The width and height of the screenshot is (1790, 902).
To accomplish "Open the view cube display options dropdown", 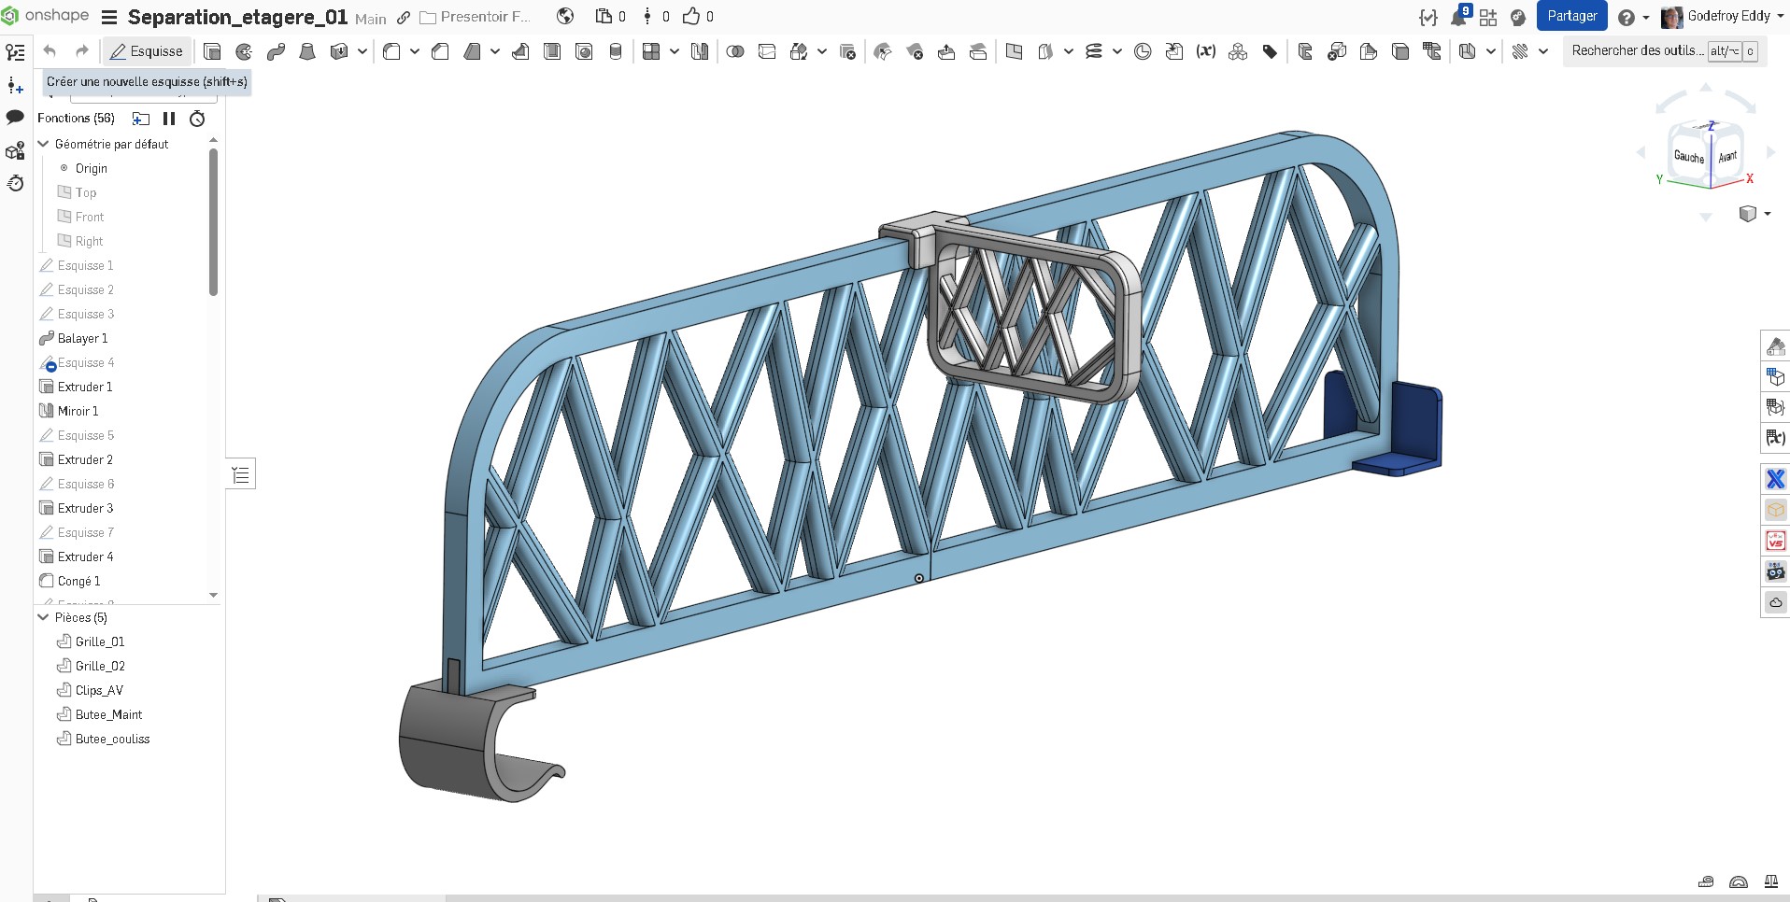I will (1768, 214).
